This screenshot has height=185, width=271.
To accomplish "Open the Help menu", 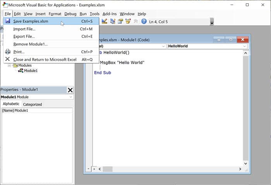I will click(x=142, y=14).
